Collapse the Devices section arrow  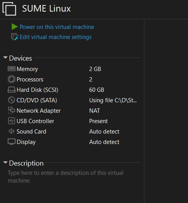(x=5, y=58)
